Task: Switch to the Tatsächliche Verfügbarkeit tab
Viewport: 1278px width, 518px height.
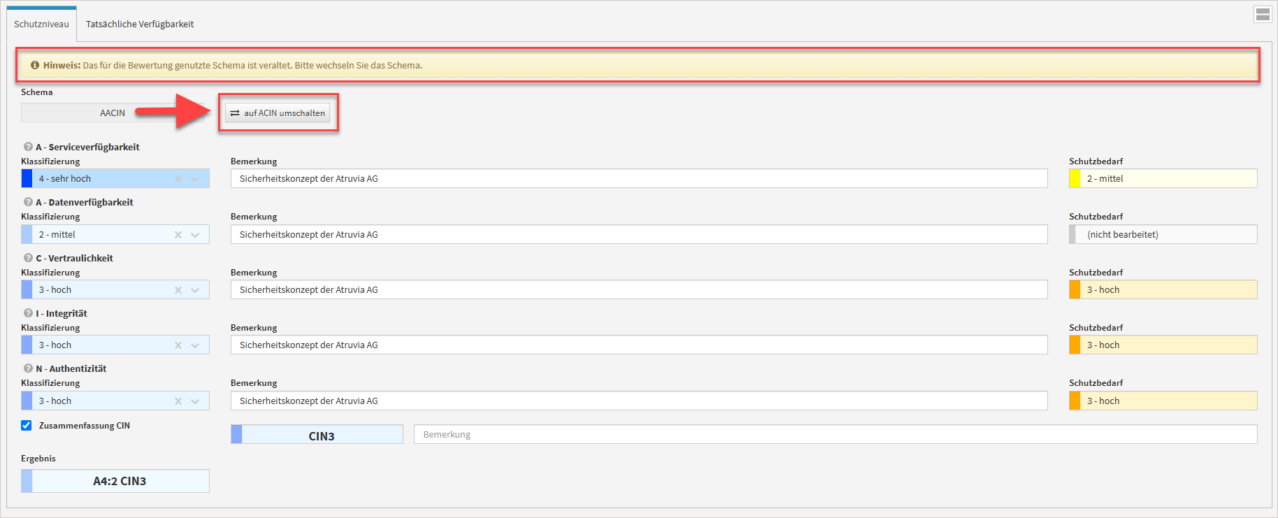Action: 140,24
